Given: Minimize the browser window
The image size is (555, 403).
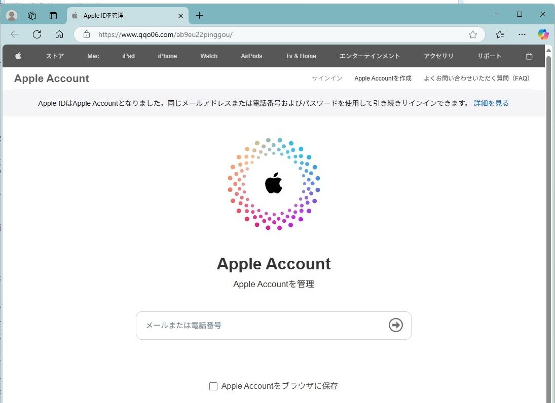Looking at the screenshot, I should pyautogui.click(x=496, y=14).
